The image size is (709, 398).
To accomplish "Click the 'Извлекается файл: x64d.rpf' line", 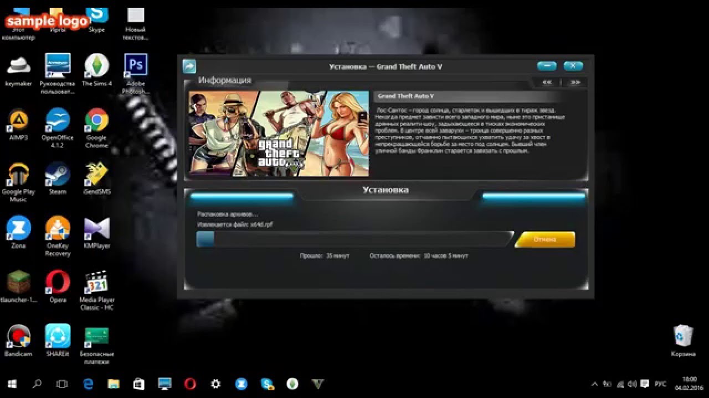I will (x=235, y=224).
